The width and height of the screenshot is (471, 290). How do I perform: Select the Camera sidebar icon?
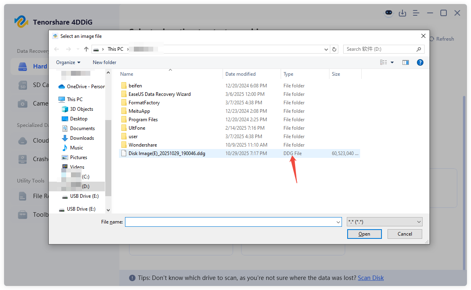click(x=23, y=104)
